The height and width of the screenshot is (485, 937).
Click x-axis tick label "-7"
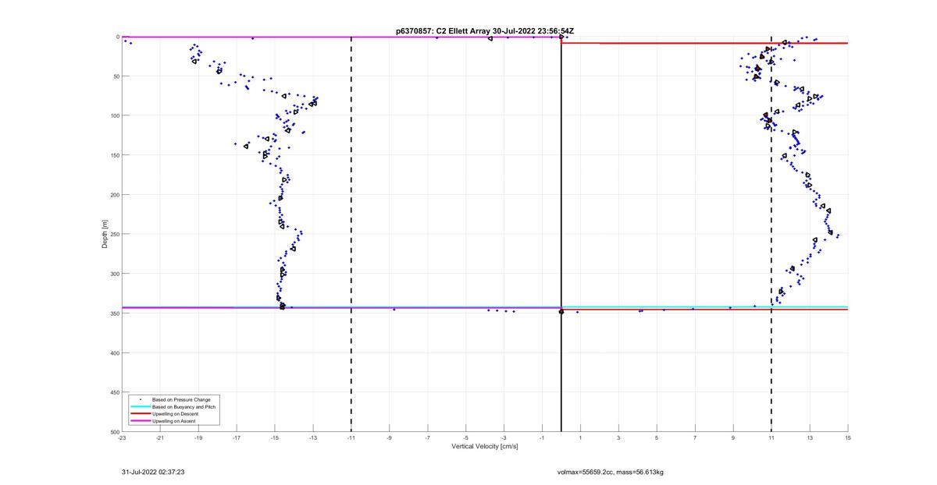click(428, 437)
